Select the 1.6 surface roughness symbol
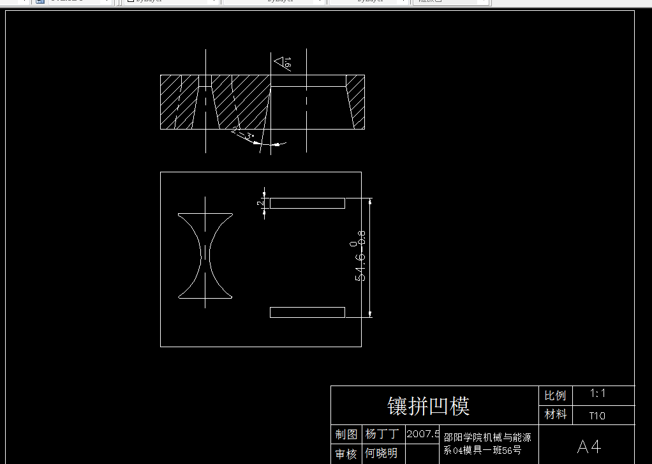The height and width of the screenshot is (464, 652). point(284,64)
